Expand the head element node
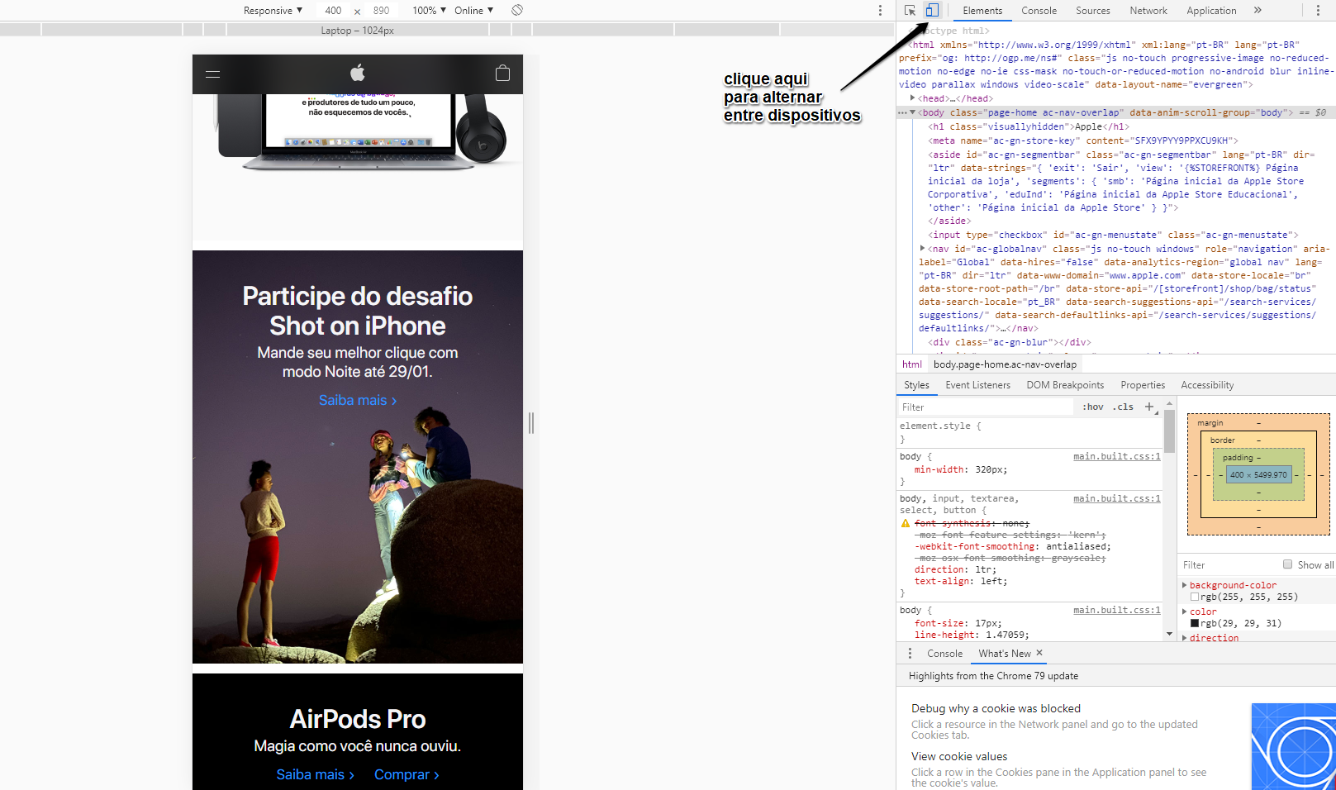1336x790 pixels. pos(913,98)
